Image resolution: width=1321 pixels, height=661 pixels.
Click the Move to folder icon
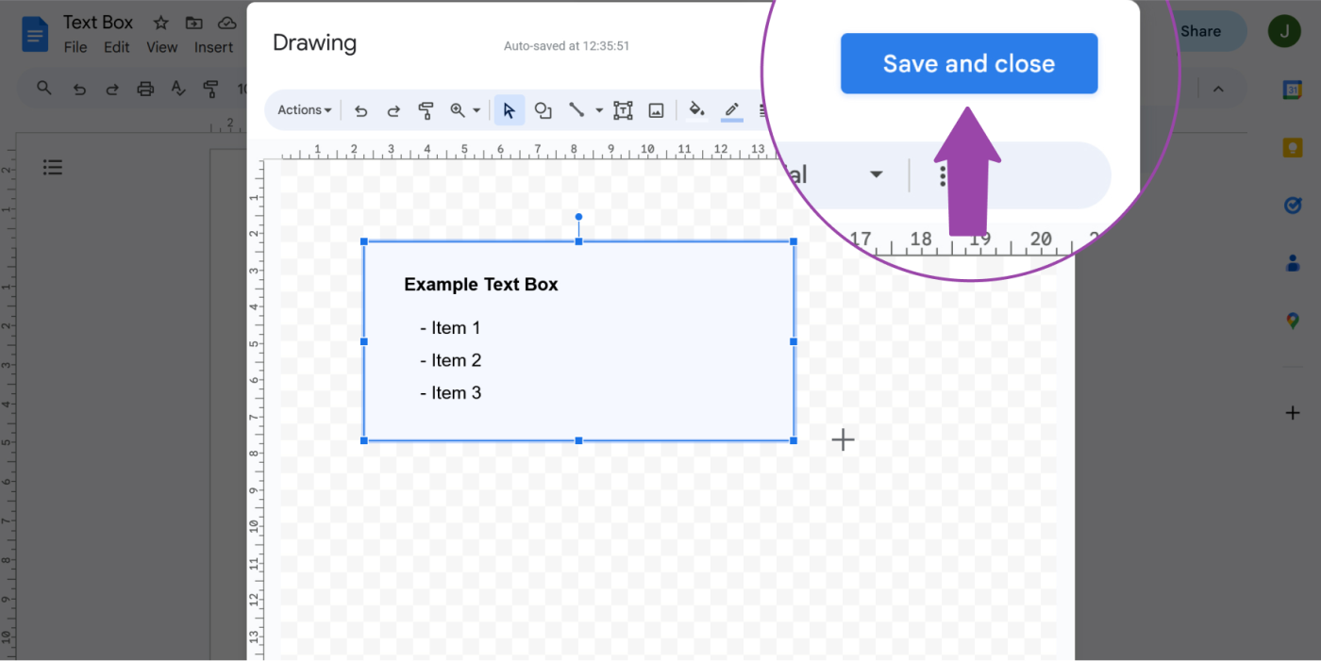[193, 23]
